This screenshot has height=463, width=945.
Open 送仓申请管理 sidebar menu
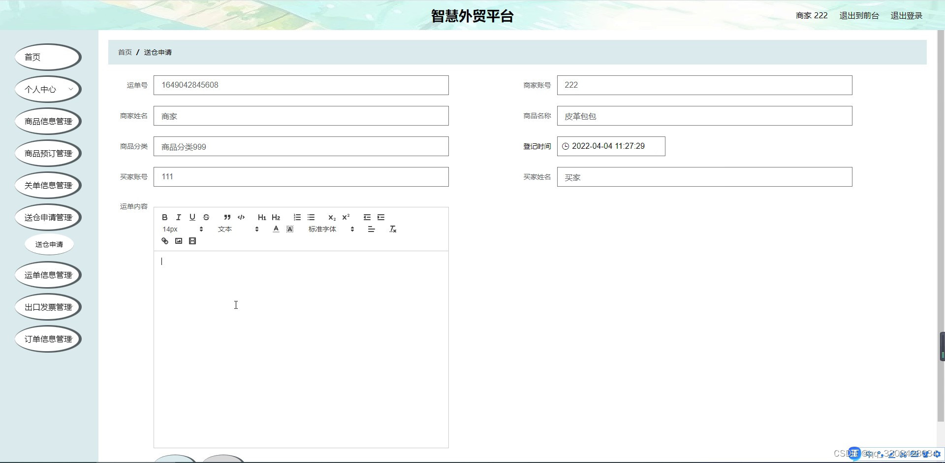pos(48,217)
